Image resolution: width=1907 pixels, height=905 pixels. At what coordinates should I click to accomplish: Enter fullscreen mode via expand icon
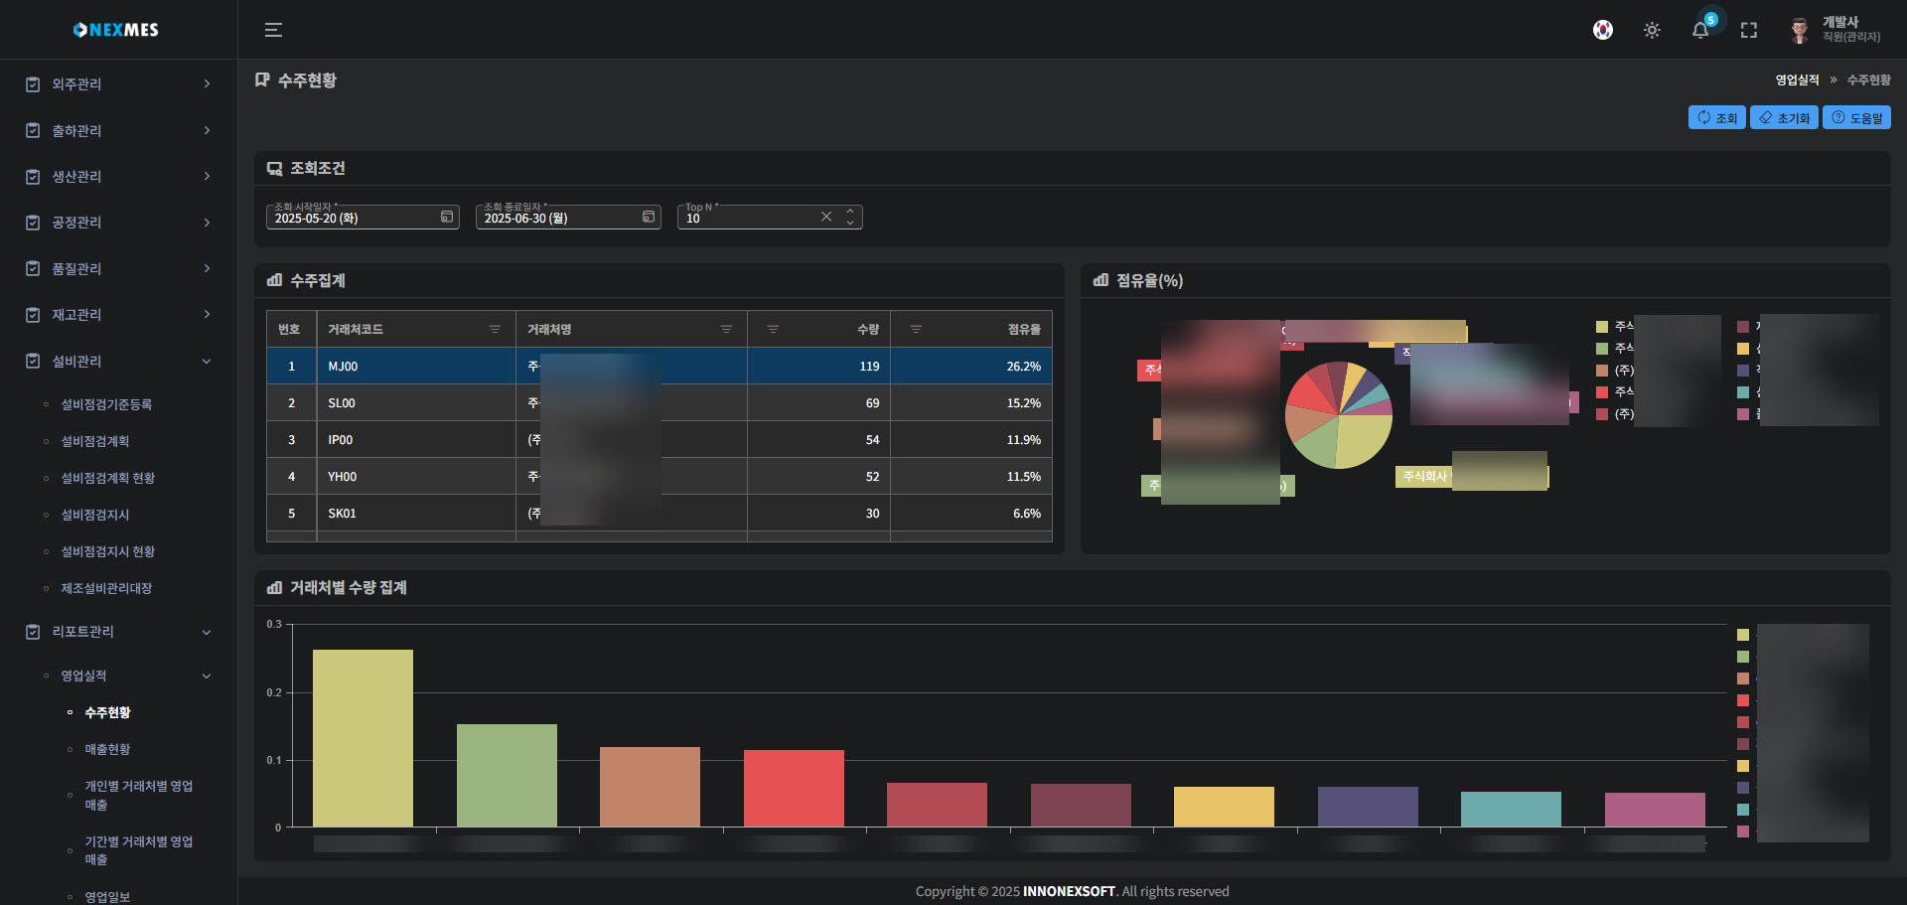1748,30
